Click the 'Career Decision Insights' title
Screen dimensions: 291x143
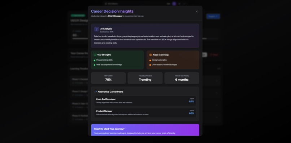(x=112, y=11)
